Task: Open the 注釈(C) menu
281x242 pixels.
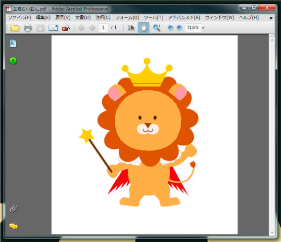Action: tap(103, 17)
